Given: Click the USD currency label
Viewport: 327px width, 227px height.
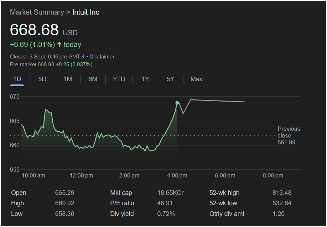Looking at the screenshot, I should click(x=70, y=33).
